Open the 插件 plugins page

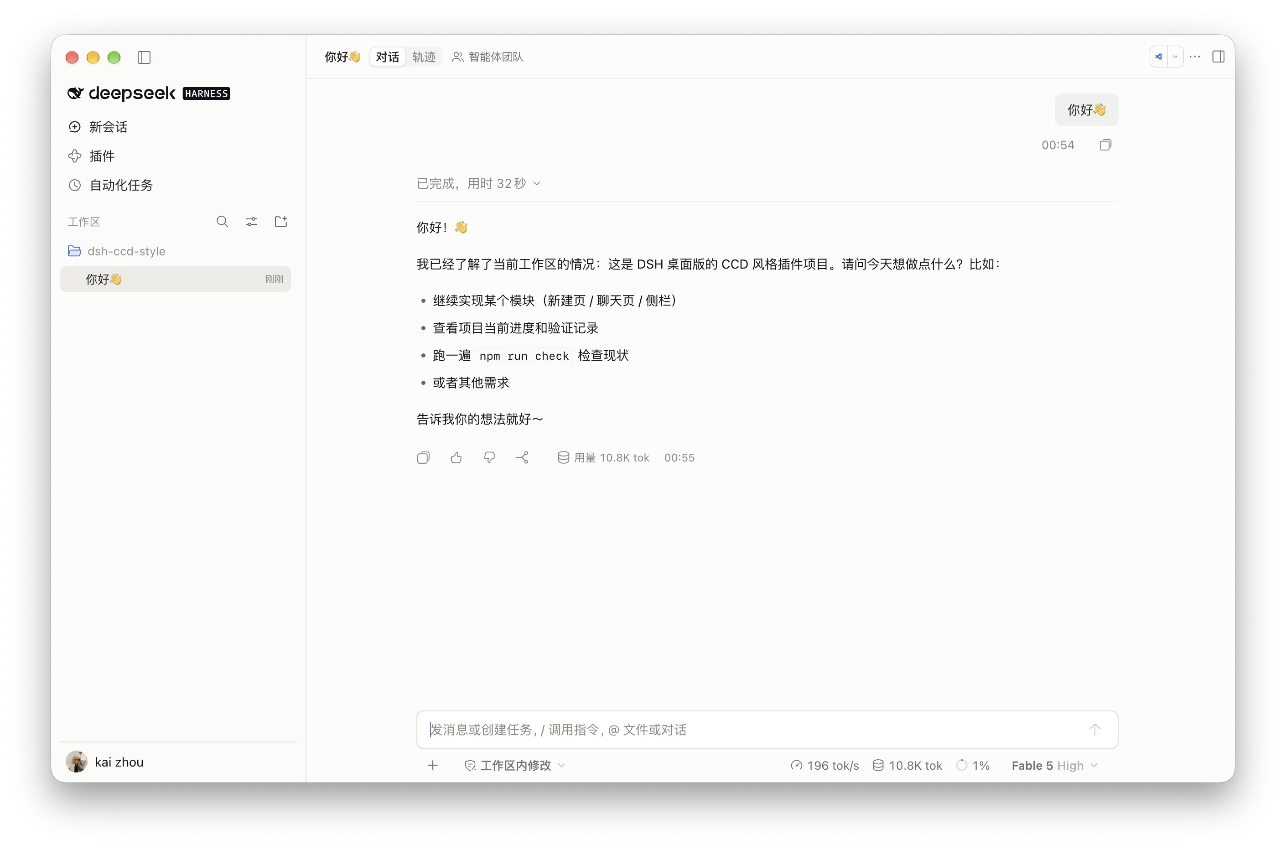pyautogui.click(x=92, y=156)
